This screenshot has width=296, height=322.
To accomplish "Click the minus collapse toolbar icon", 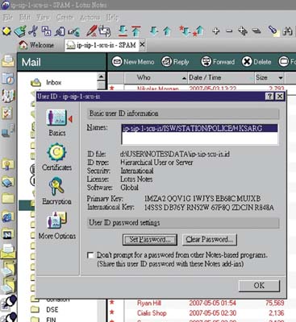I will tap(229, 31).
